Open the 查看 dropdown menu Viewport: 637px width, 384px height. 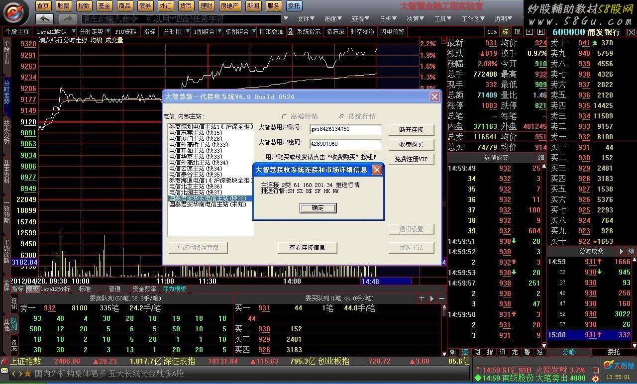click(x=361, y=19)
